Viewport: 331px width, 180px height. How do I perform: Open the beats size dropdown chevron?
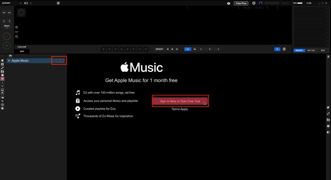(7, 28)
